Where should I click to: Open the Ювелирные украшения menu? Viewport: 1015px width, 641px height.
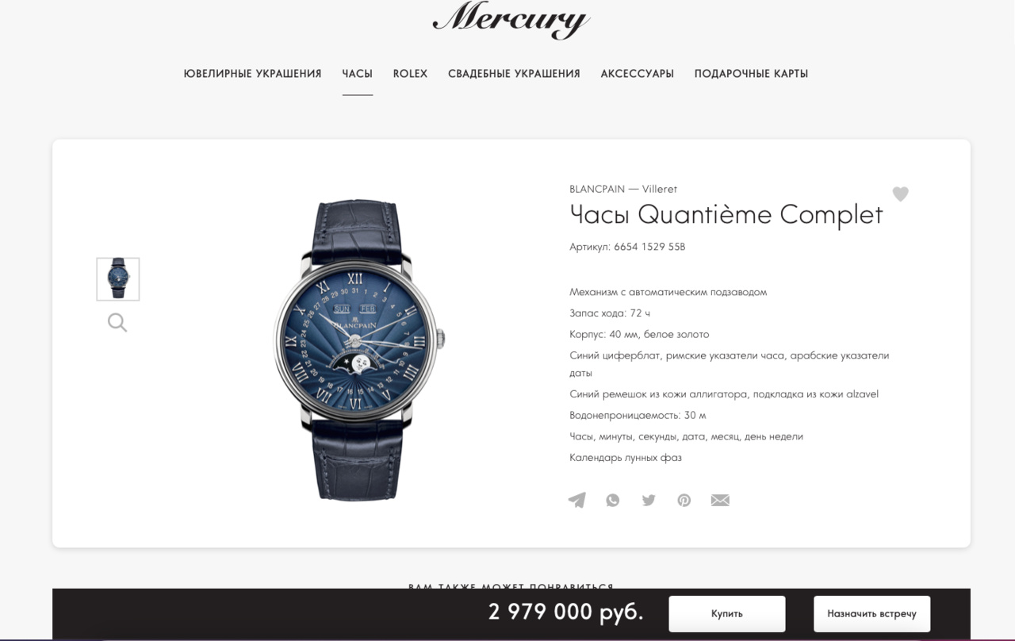coord(252,74)
